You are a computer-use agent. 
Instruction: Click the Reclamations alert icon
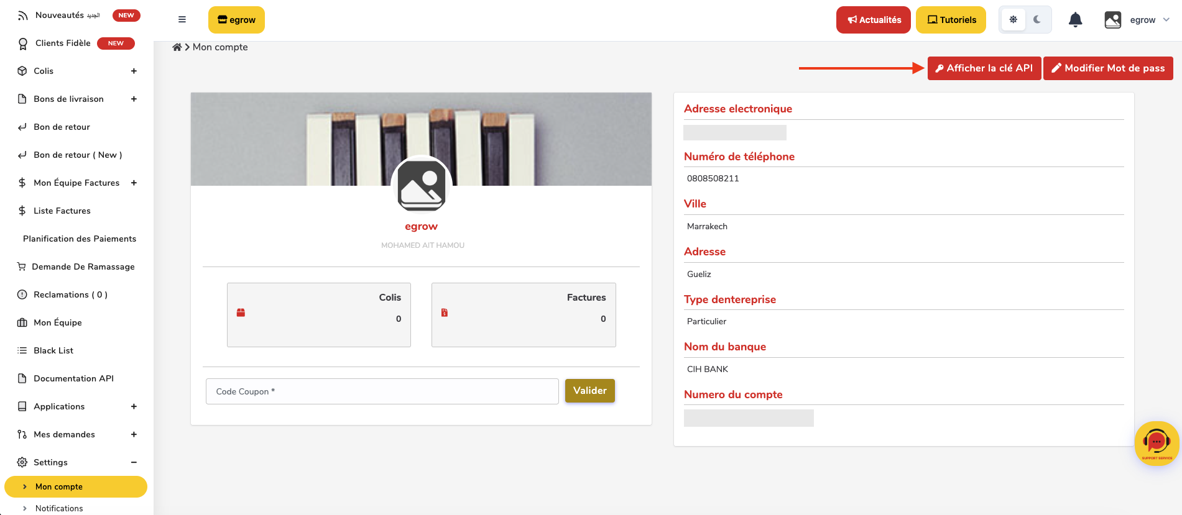point(22,294)
